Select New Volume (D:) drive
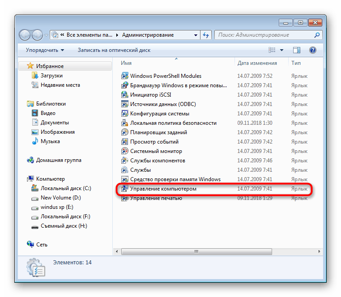This screenshot has width=341, height=297. (61, 198)
